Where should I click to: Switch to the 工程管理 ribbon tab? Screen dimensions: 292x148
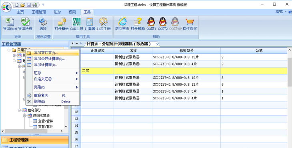click(39, 12)
